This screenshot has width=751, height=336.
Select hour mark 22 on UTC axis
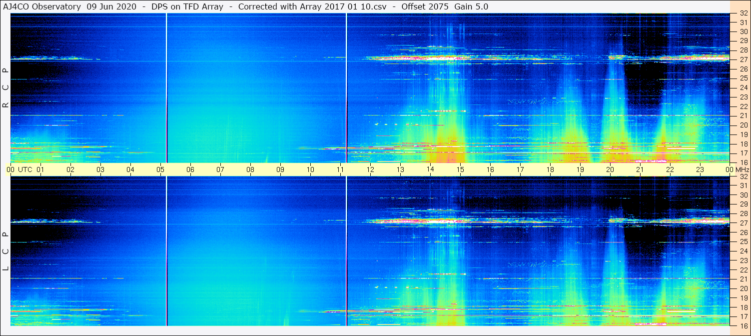pos(670,170)
